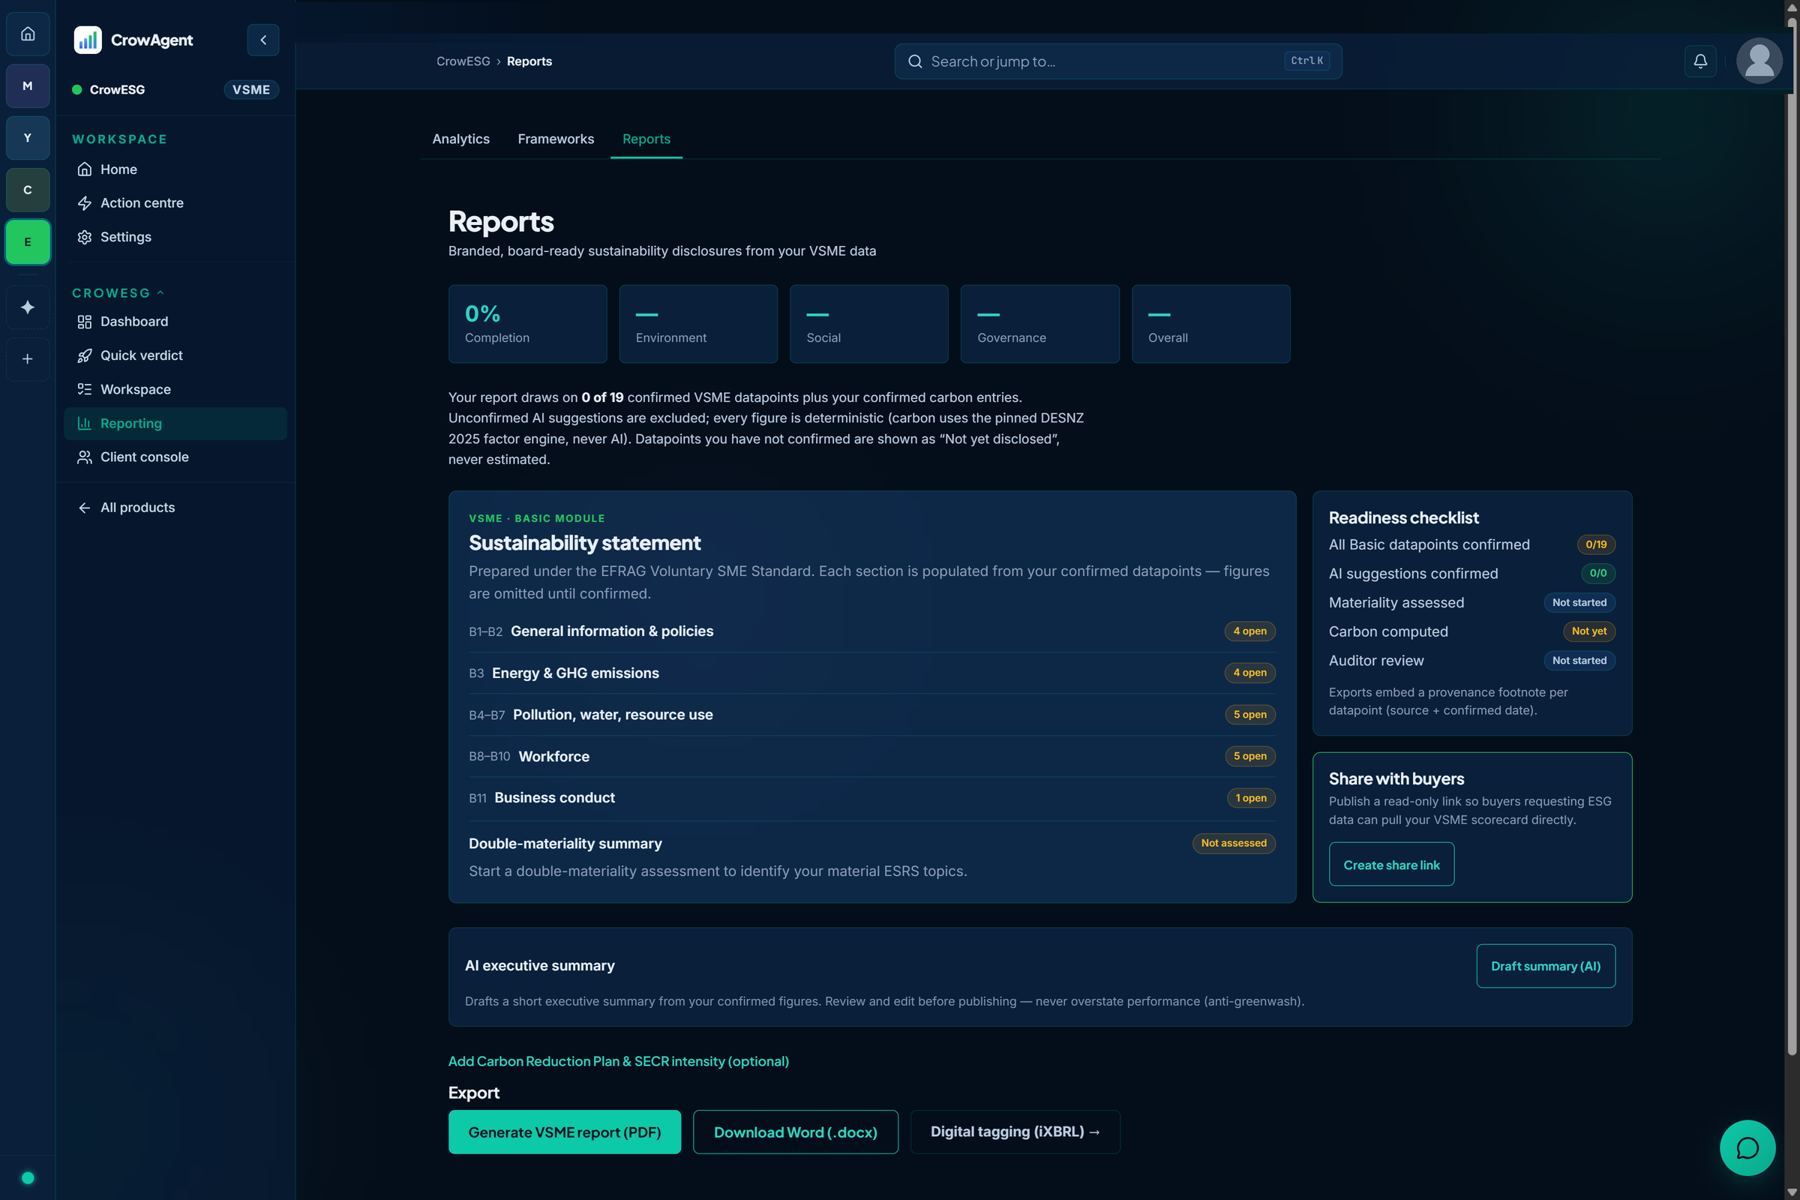Open Add Carbon Reduction Plan link
Screen dimensions: 1800x1200
click(x=618, y=1060)
